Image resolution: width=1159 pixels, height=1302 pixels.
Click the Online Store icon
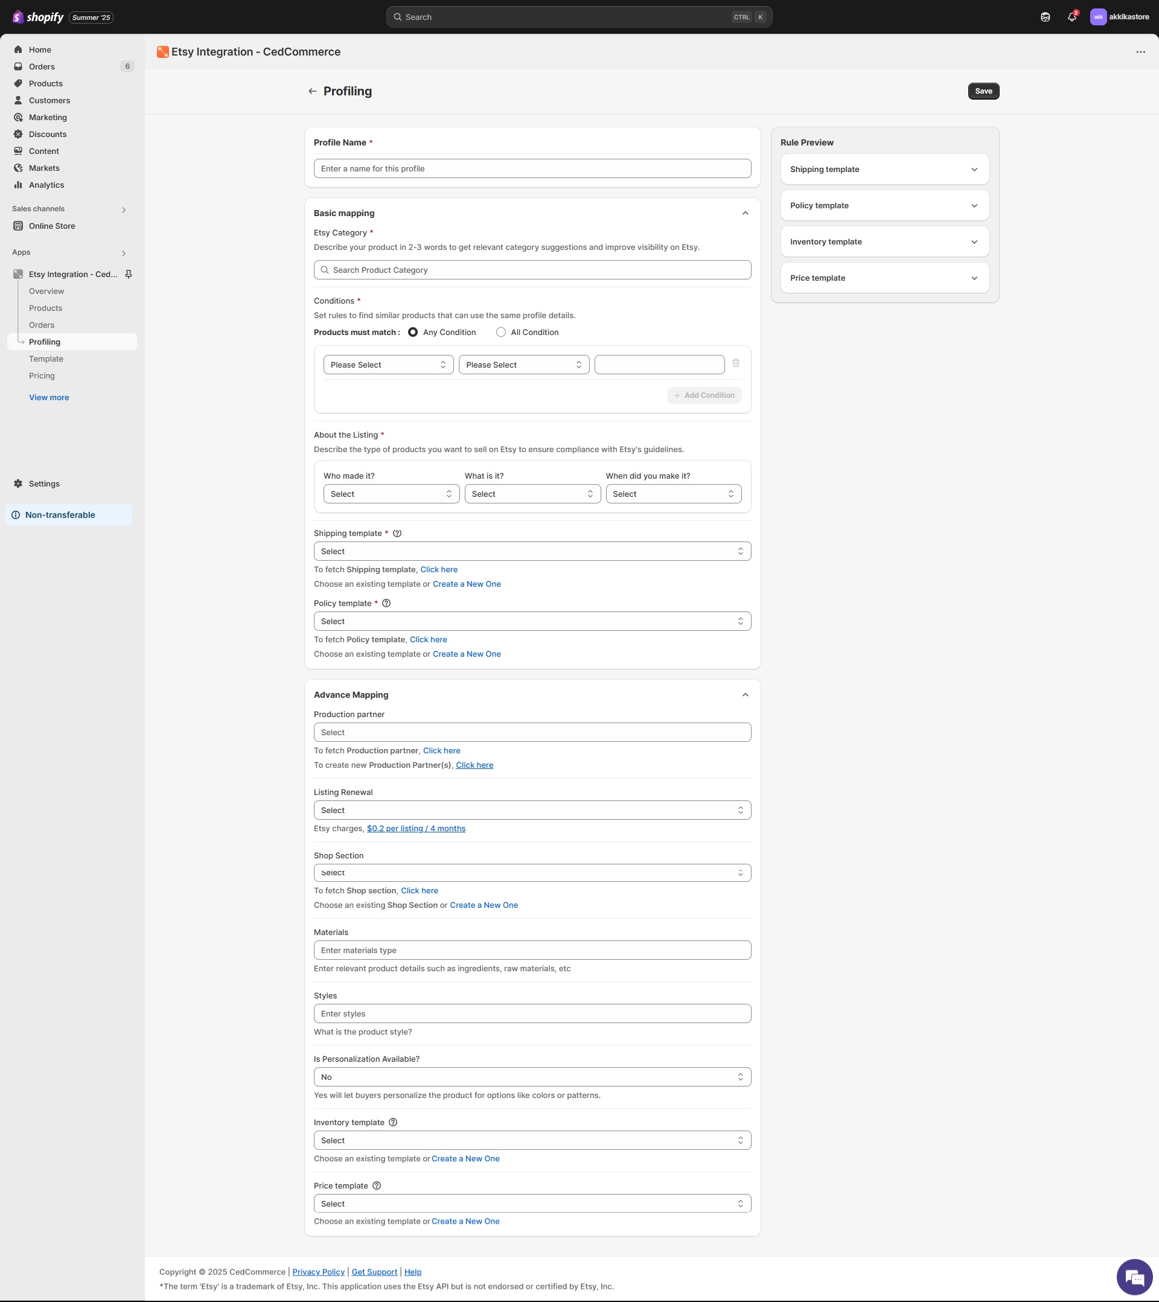19,226
